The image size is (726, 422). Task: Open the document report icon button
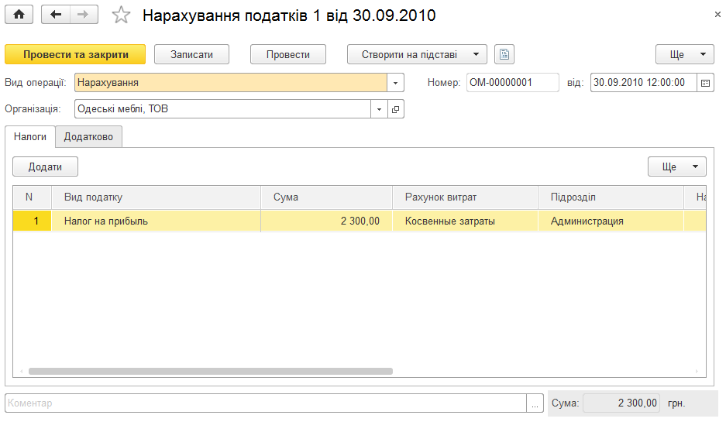pos(504,54)
